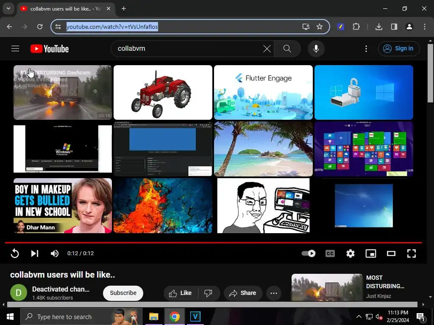
Task: Replay the finished video
Action: pos(15,253)
